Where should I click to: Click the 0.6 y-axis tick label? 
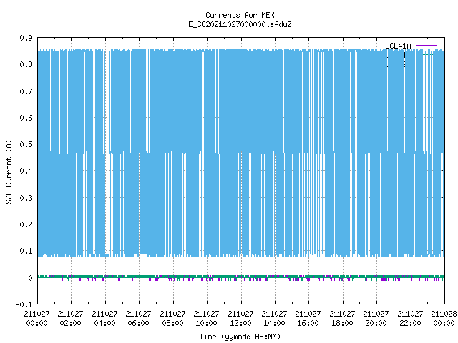point(26,118)
